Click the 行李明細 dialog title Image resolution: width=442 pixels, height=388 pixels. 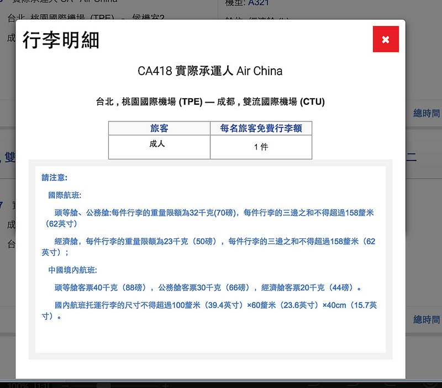(61, 40)
